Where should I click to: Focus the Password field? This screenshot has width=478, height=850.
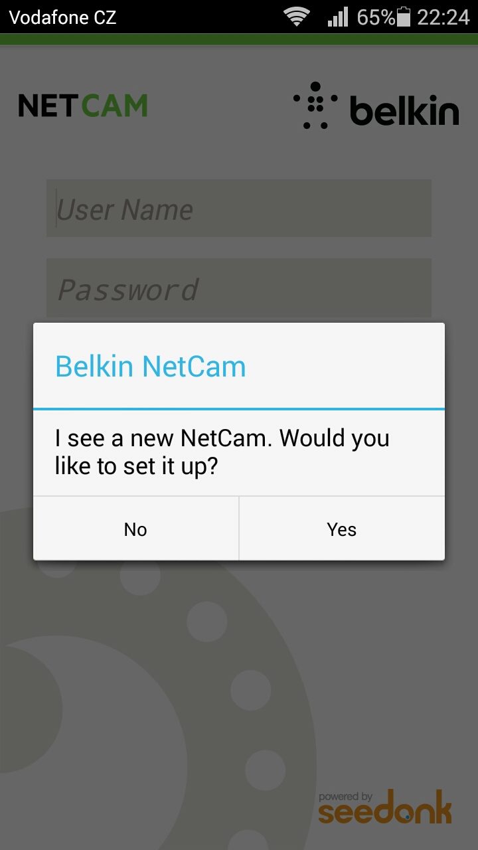239,288
